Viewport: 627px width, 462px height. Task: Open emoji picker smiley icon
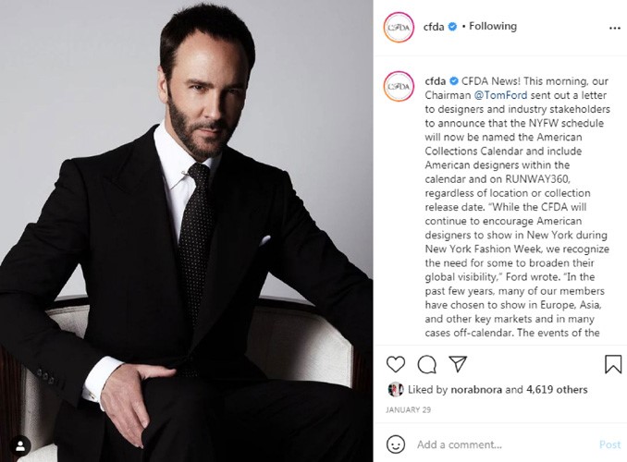pyautogui.click(x=396, y=444)
